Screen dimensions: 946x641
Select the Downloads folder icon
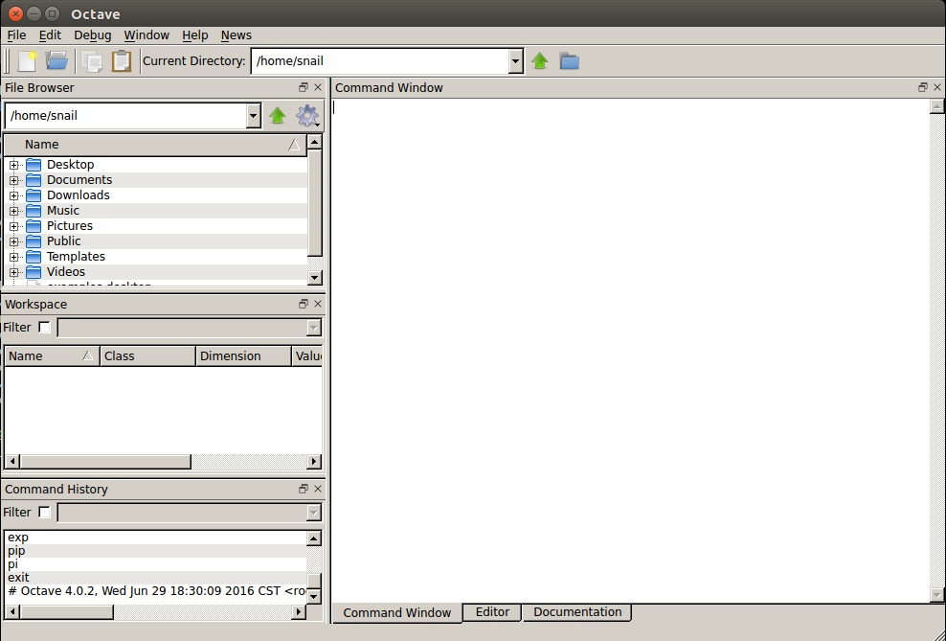click(x=34, y=195)
